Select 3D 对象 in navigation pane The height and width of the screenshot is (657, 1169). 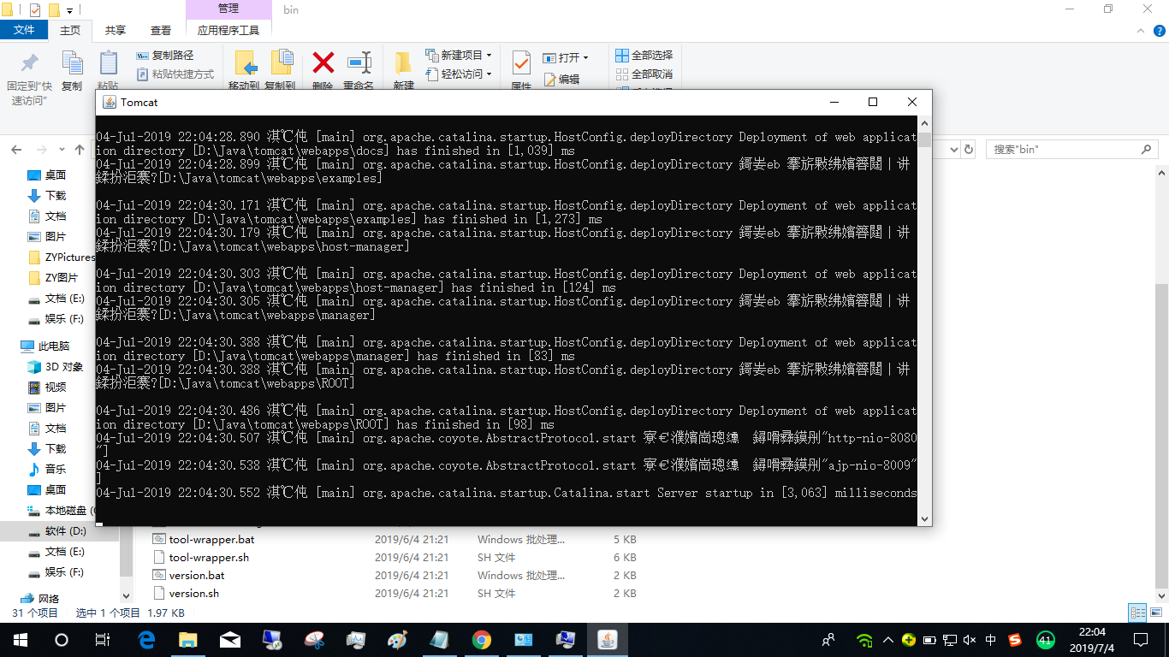click(x=56, y=366)
